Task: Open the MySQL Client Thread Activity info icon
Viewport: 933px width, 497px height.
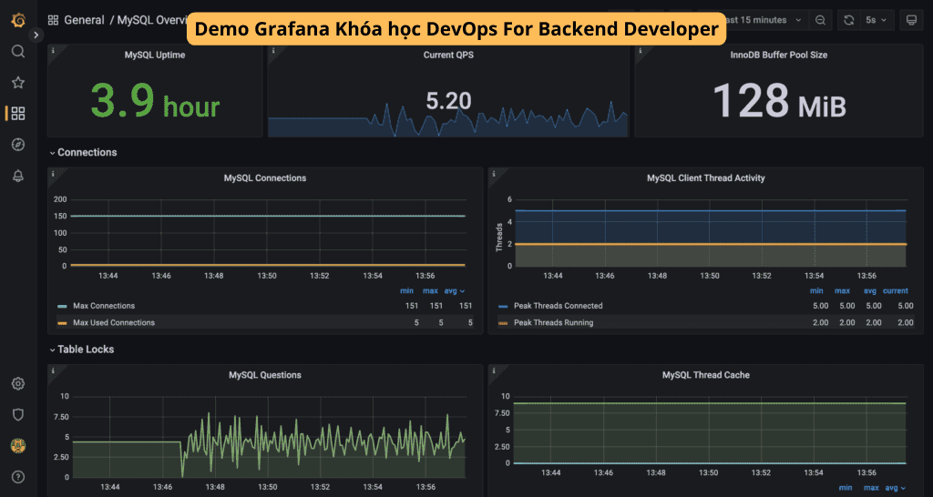Action: (494, 174)
